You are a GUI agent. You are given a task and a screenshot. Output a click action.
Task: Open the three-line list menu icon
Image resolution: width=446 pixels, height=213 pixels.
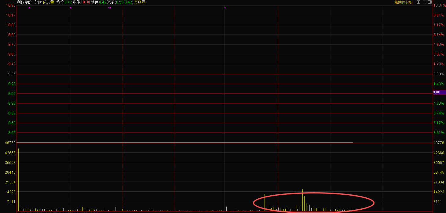click(x=424, y=2)
